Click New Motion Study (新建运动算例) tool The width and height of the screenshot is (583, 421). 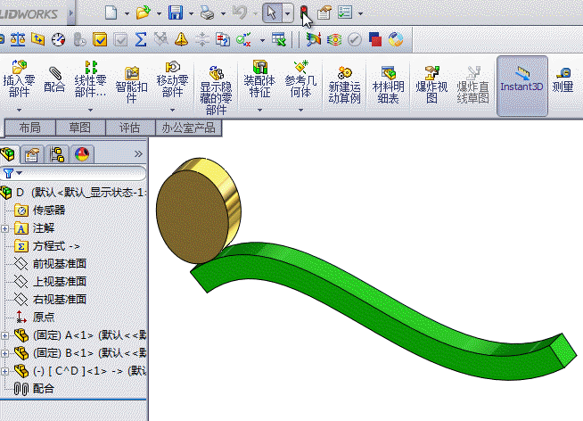[344, 85]
